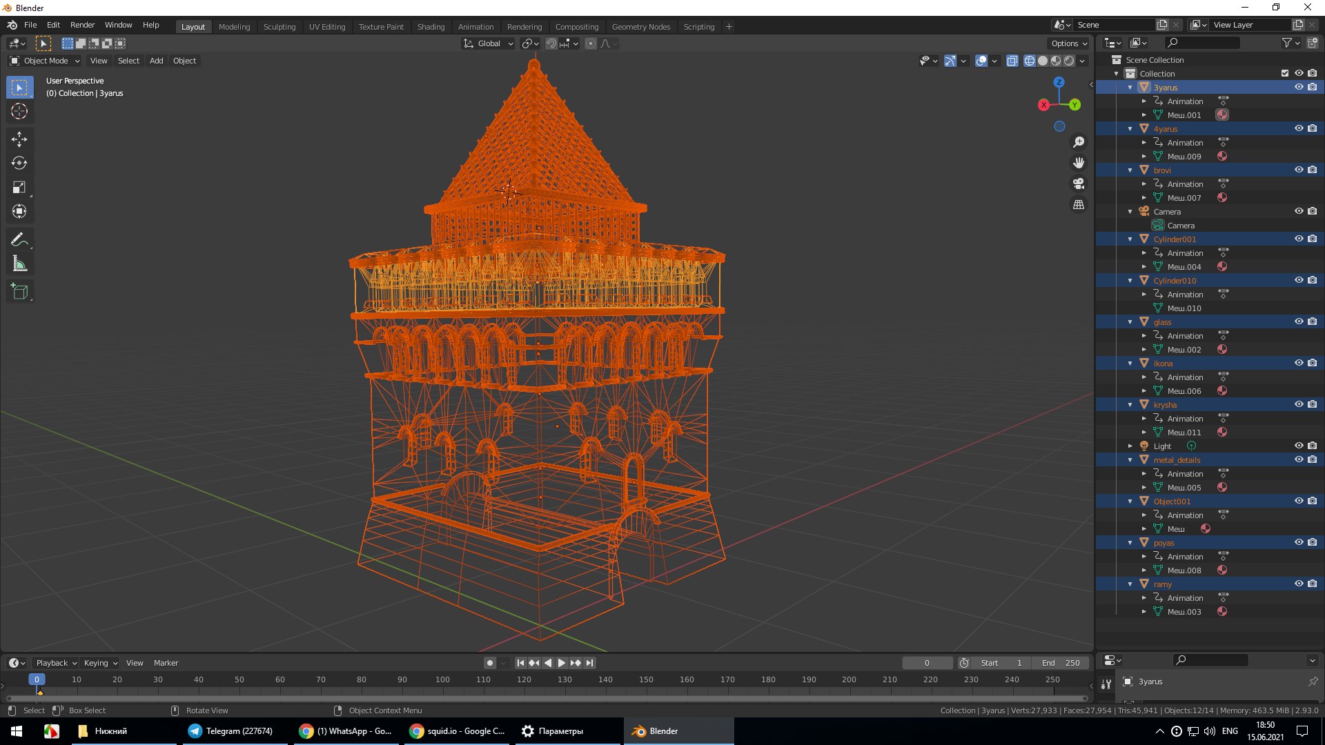The image size is (1325, 745).
Task: Open the Render menu
Action: pyautogui.click(x=82, y=25)
